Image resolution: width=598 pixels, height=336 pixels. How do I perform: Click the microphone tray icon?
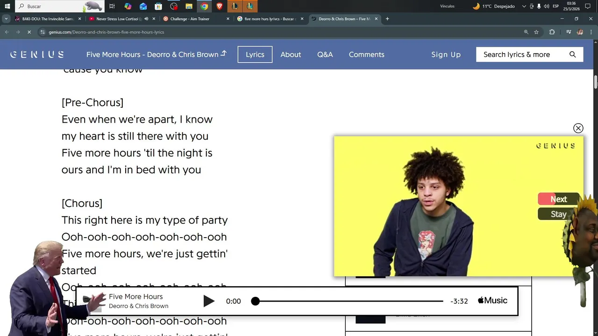[x=539, y=6]
